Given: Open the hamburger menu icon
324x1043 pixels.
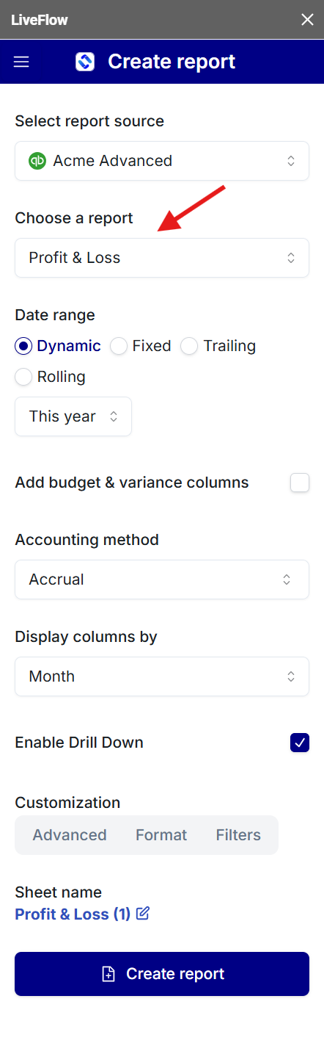Looking at the screenshot, I should pos(21,62).
